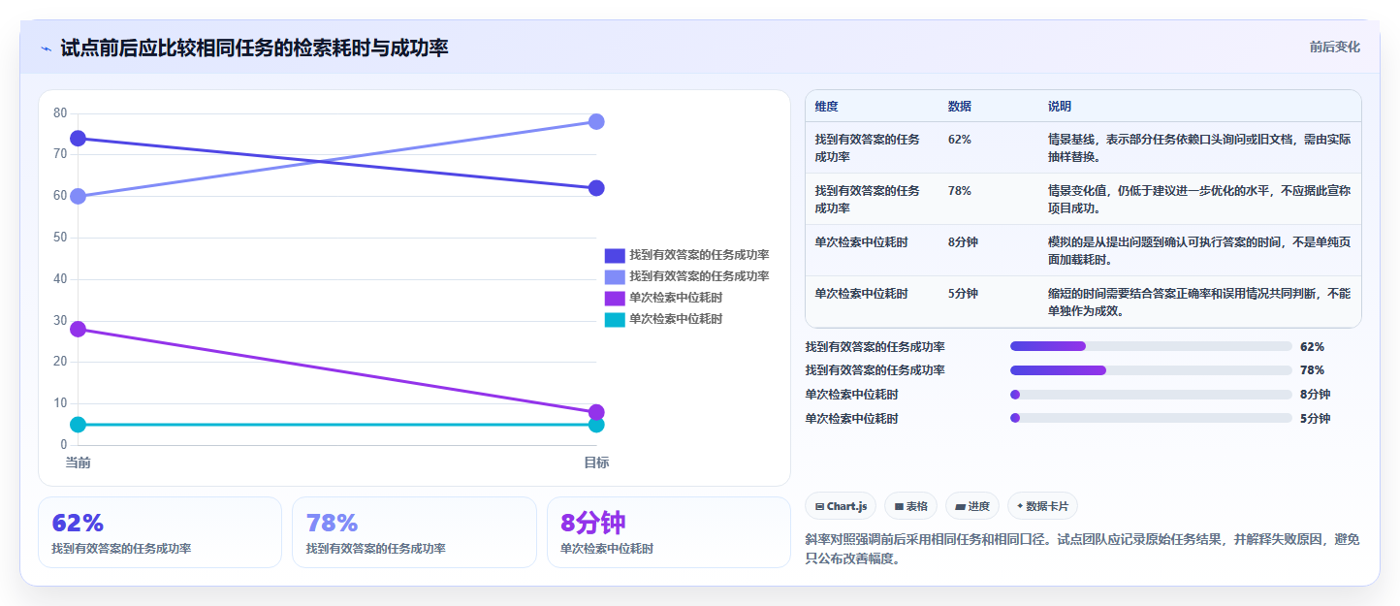Open the 62% stat card
The height and width of the screenshot is (606, 1400).
160,532
